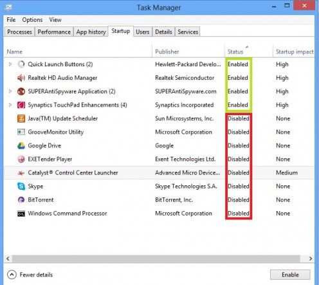This screenshot has width=319, height=285.
Task: Collapse view with Fewer details
Action: pyautogui.click(x=30, y=275)
